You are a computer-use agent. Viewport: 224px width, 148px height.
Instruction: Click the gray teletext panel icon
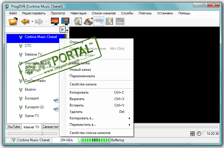[x=120, y=21]
